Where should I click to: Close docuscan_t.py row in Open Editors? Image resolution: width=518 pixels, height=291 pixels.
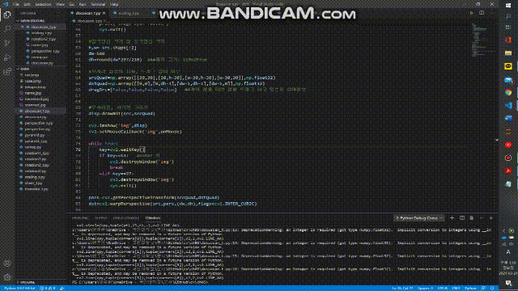pyautogui.click(x=23, y=27)
